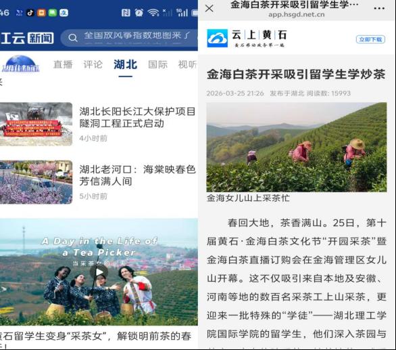396x350 pixels.
Task: Open the 国际 tab
Action: click(158, 64)
